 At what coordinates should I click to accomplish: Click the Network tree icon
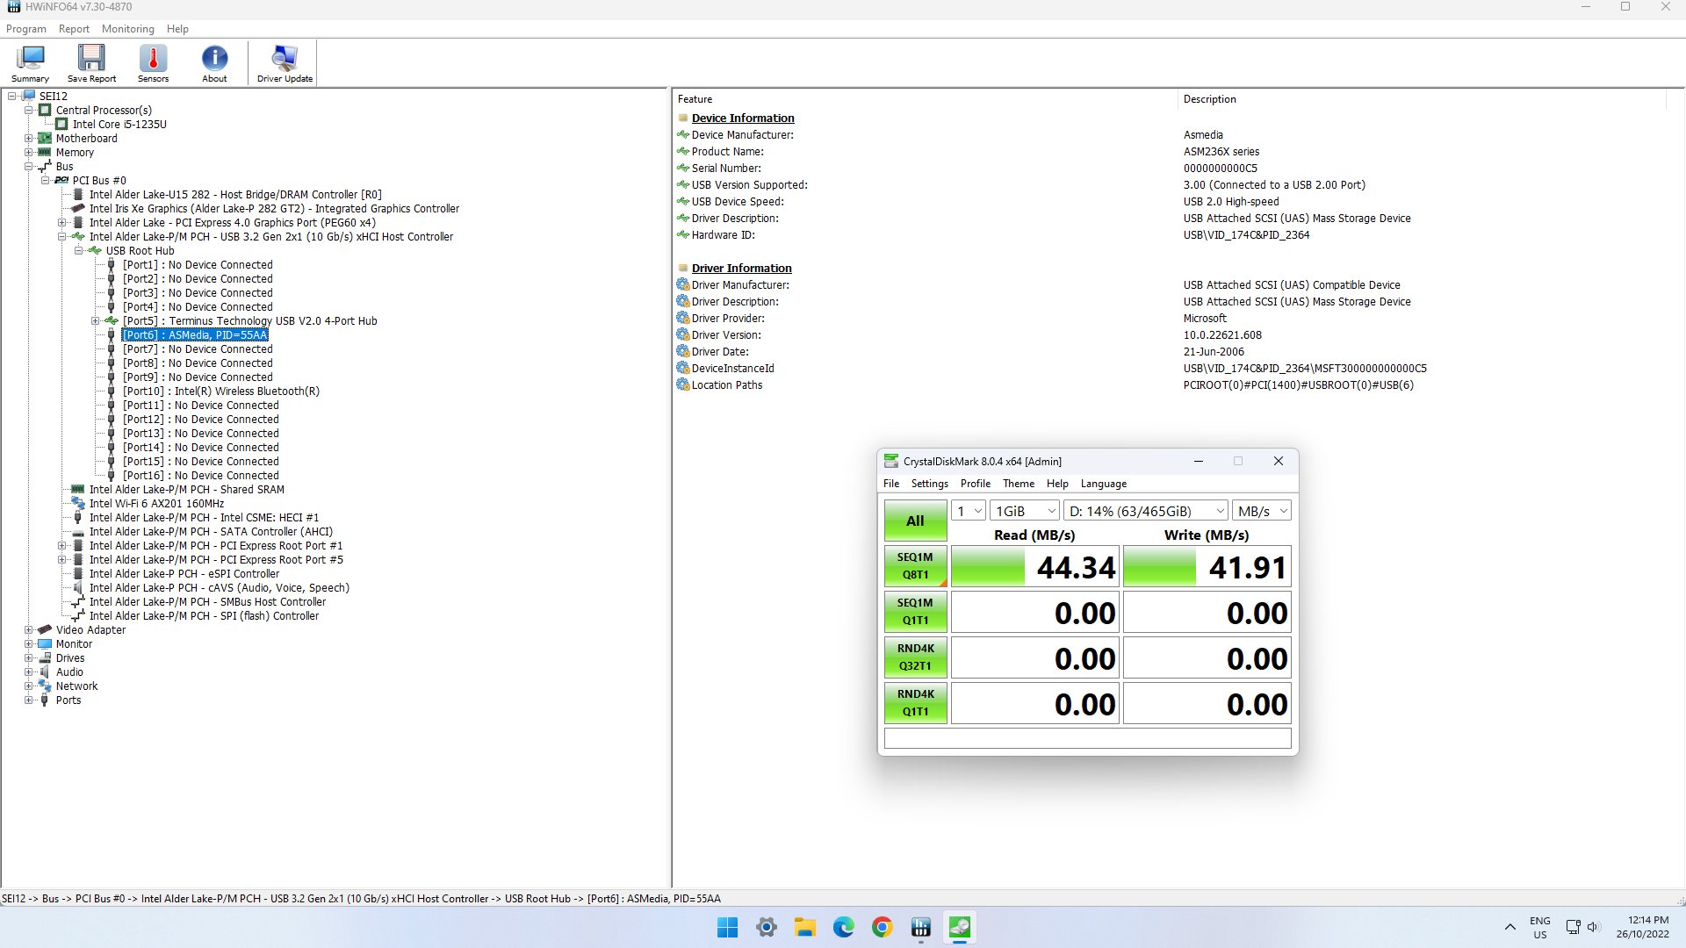(45, 686)
